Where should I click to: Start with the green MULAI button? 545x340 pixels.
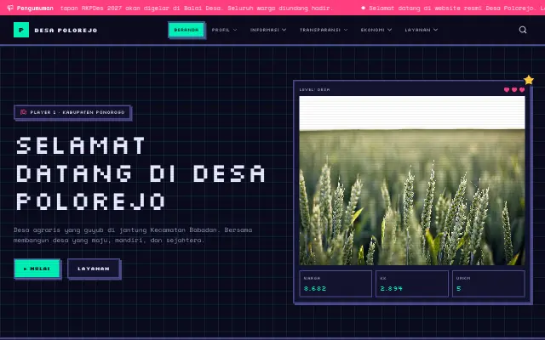tap(37, 269)
